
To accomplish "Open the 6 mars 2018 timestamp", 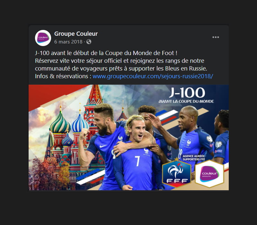I will [68, 42].
